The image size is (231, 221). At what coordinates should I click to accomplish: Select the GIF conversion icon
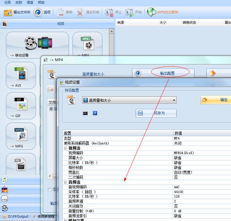(x=21, y=106)
